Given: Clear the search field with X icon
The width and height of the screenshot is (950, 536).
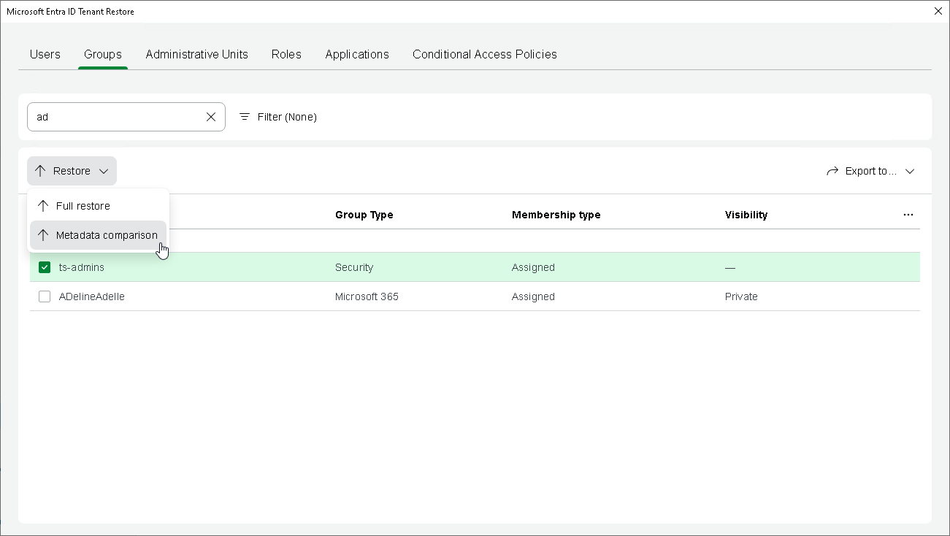Looking at the screenshot, I should (x=211, y=117).
